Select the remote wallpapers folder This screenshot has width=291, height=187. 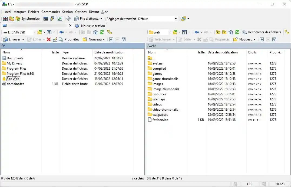coord(160,115)
